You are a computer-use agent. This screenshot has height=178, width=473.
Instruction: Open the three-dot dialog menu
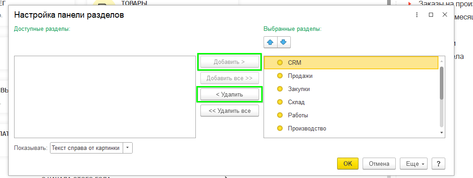pyautogui.click(x=417, y=15)
